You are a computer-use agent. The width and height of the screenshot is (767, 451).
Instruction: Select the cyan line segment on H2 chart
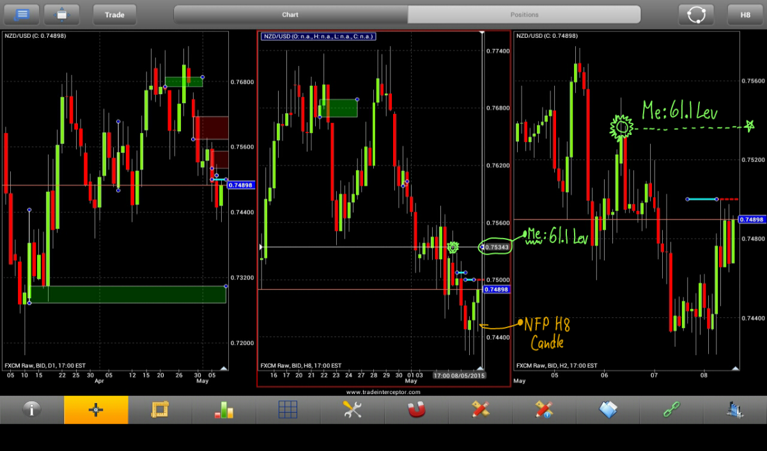pyautogui.click(x=702, y=199)
